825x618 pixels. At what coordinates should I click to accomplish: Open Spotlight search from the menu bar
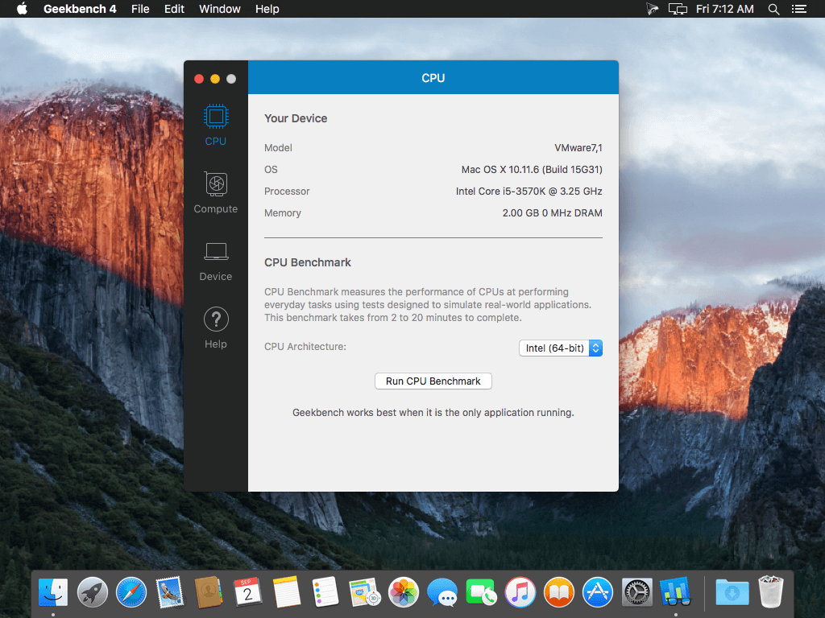click(x=773, y=9)
